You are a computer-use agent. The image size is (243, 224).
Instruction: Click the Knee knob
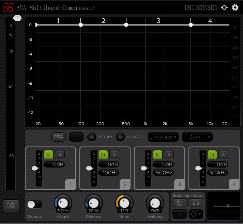coord(124,203)
